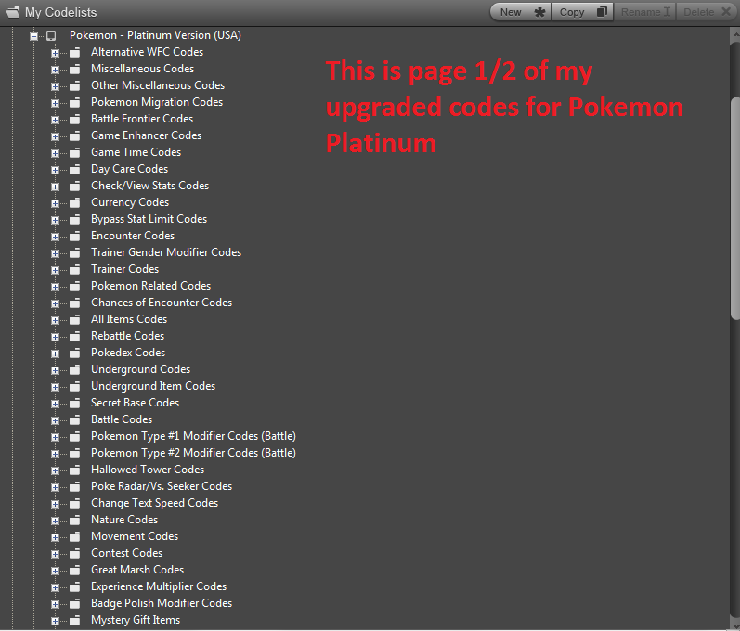Expand the Other Miscellaneous Codes folder

(55, 86)
